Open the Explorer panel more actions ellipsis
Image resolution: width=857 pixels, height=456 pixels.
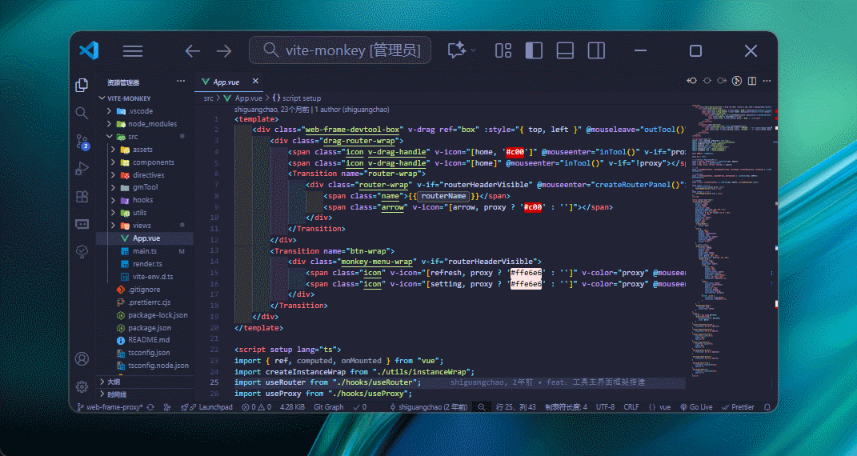[181, 81]
